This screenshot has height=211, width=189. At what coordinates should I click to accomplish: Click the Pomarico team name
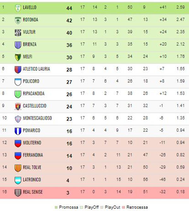31,130
